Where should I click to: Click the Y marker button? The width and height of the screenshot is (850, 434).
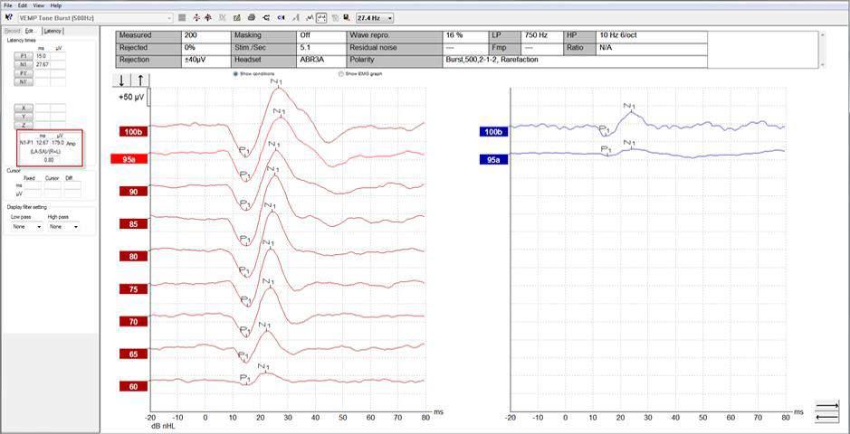[24, 117]
